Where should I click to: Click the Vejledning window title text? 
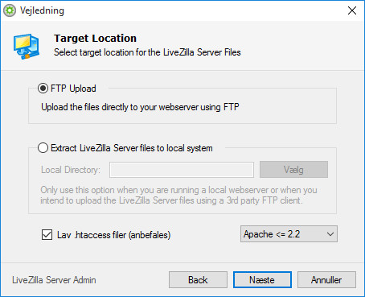click(42, 10)
